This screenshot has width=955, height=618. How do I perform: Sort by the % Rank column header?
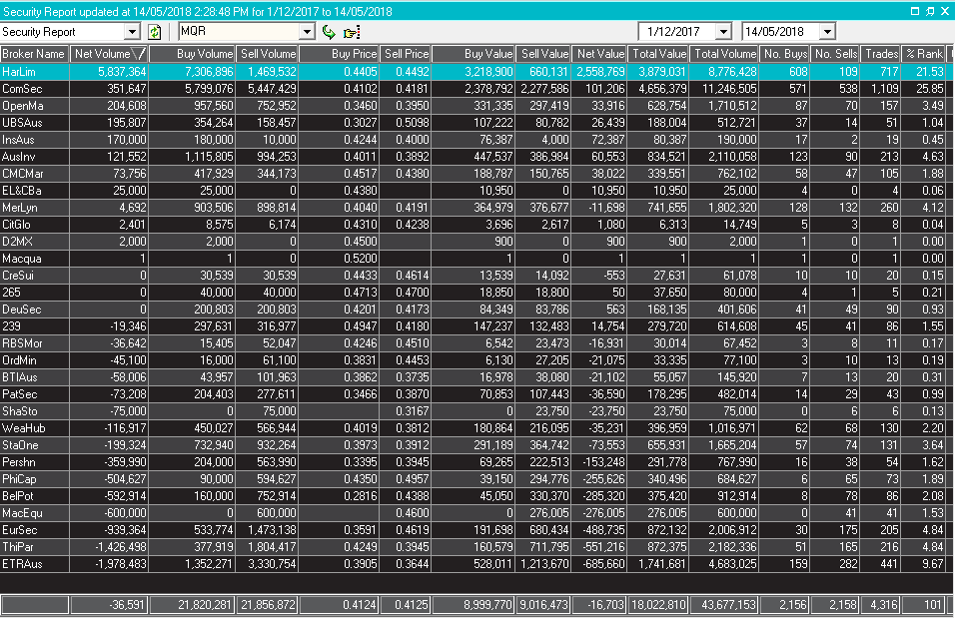(x=923, y=54)
